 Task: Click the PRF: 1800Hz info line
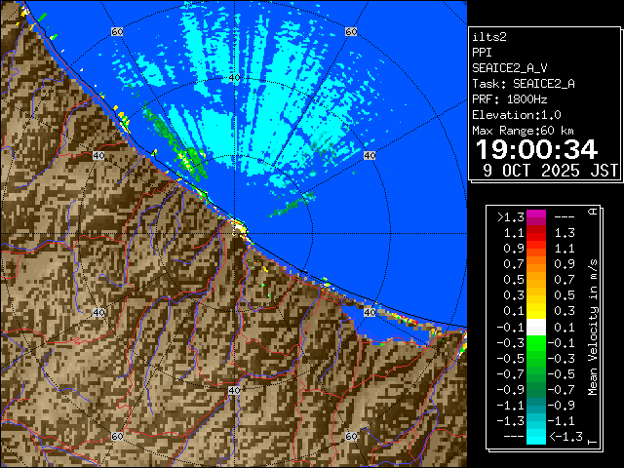coord(511,99)
